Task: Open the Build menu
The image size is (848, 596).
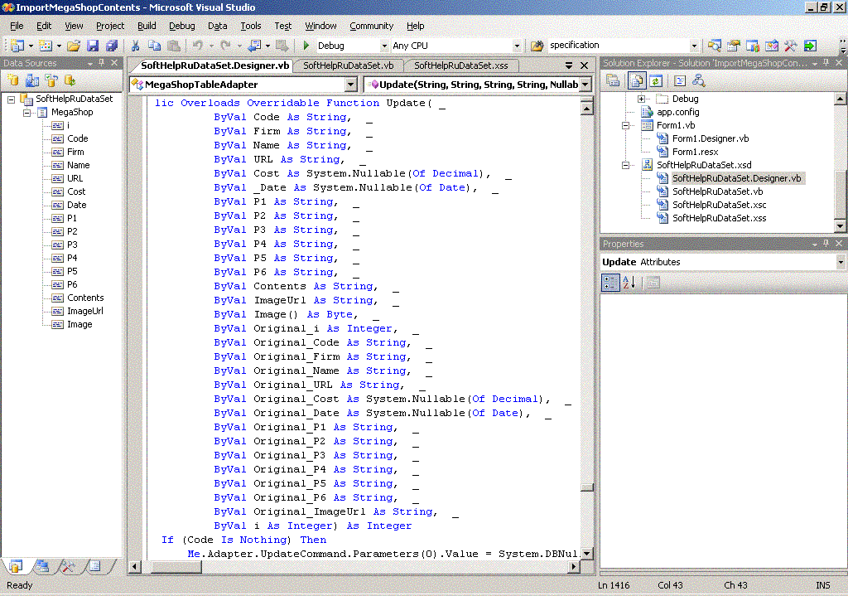Action: (147, 26)
